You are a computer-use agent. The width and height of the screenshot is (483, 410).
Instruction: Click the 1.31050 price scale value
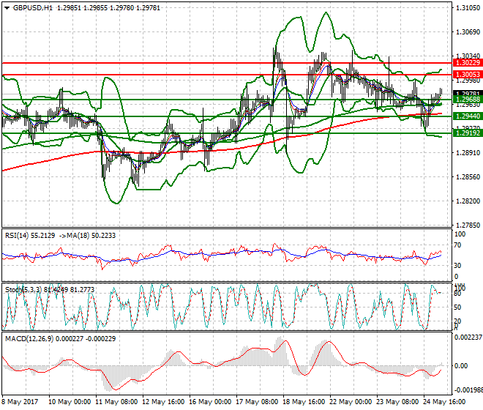coord(468,8)
